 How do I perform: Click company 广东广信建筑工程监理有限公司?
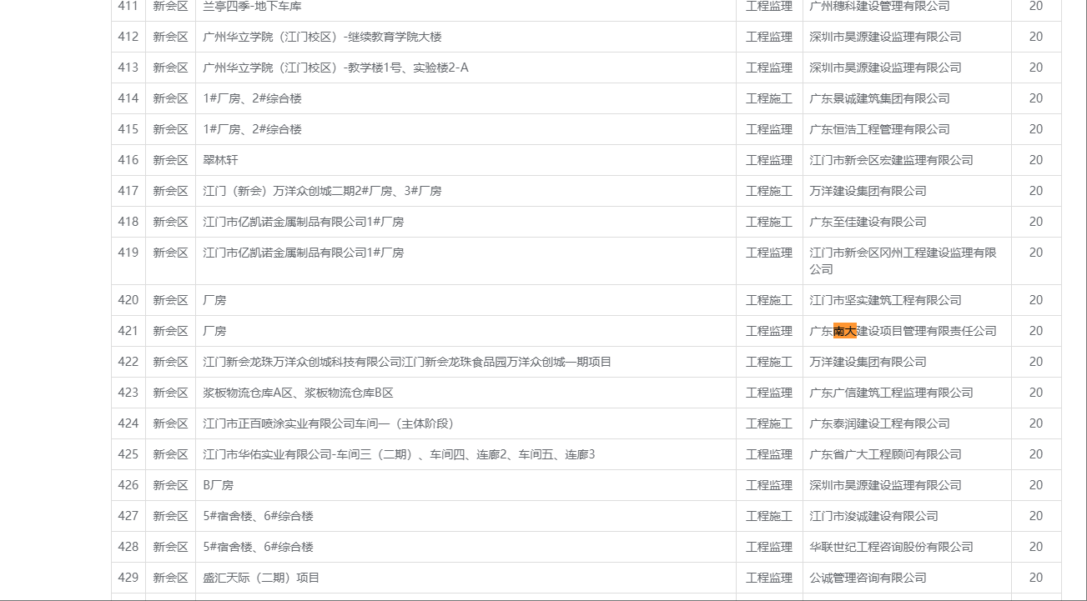(x=891, y=393)
